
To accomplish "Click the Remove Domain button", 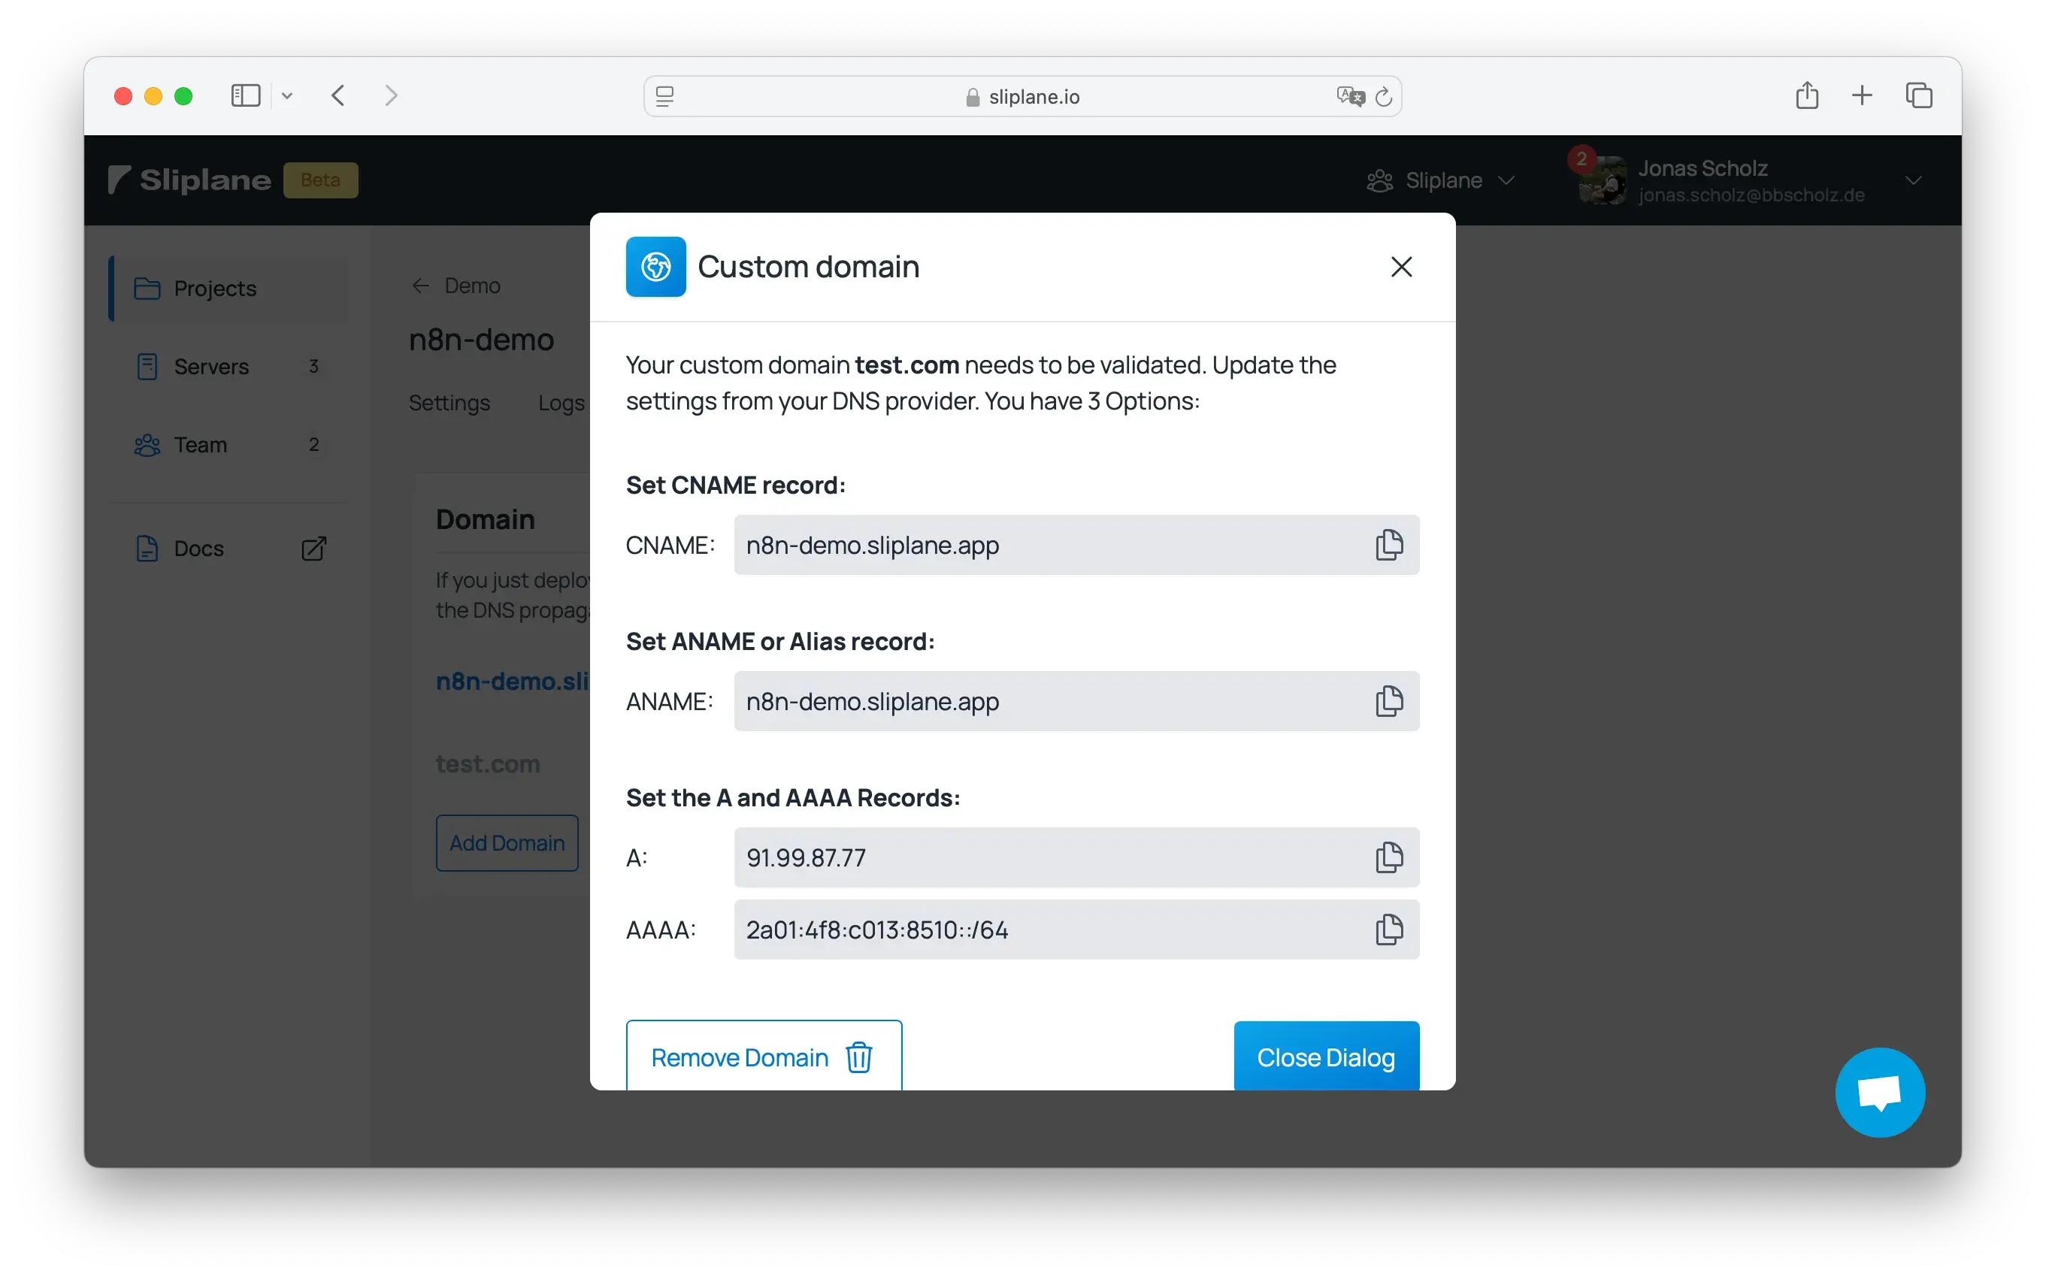I will point(763,1057).
